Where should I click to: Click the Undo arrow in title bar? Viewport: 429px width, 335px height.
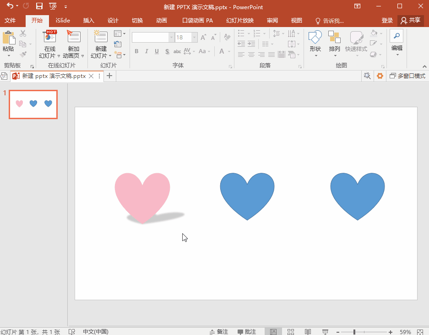[10, 6]
